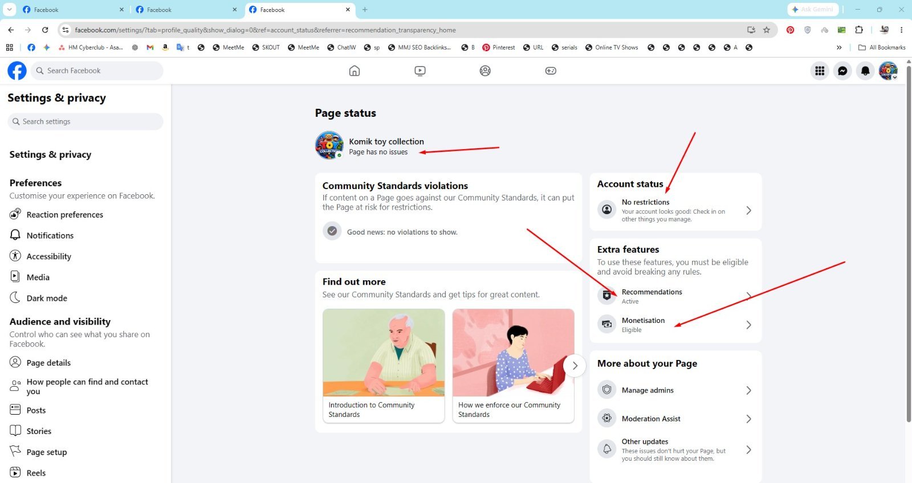Click the Facebook logo icon
Image resolution: width=912 pixels, height=483 pixels.
click(x=17, y=71)
